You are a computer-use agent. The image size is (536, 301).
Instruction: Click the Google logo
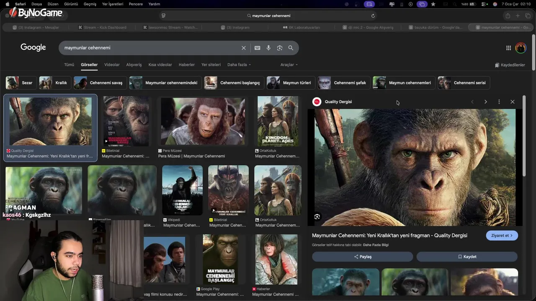(x=33, y=47)
